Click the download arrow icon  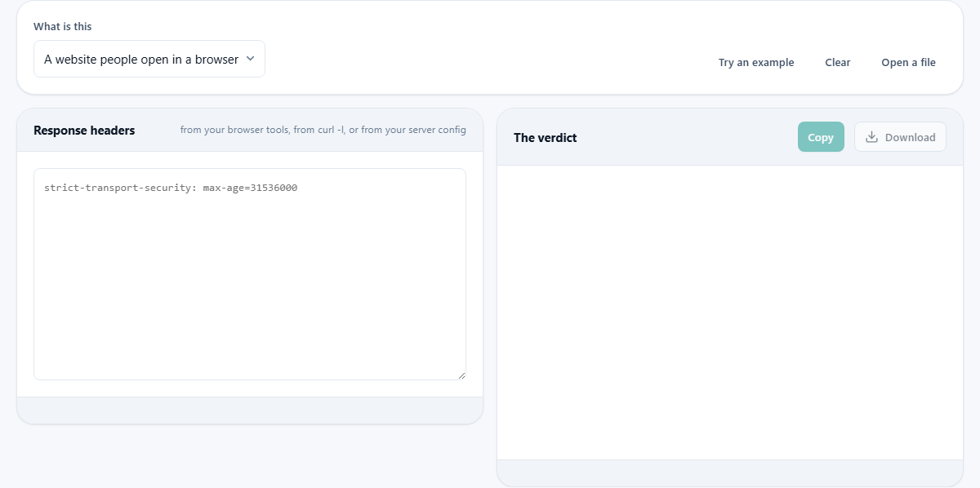pyautogui.click(x=871, y=137)
